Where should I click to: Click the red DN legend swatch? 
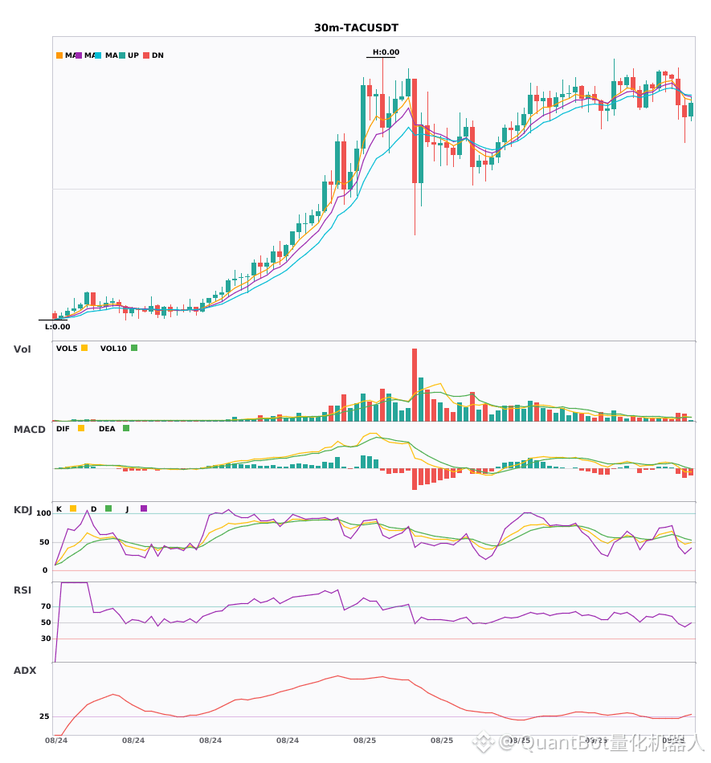click(146, 55)
